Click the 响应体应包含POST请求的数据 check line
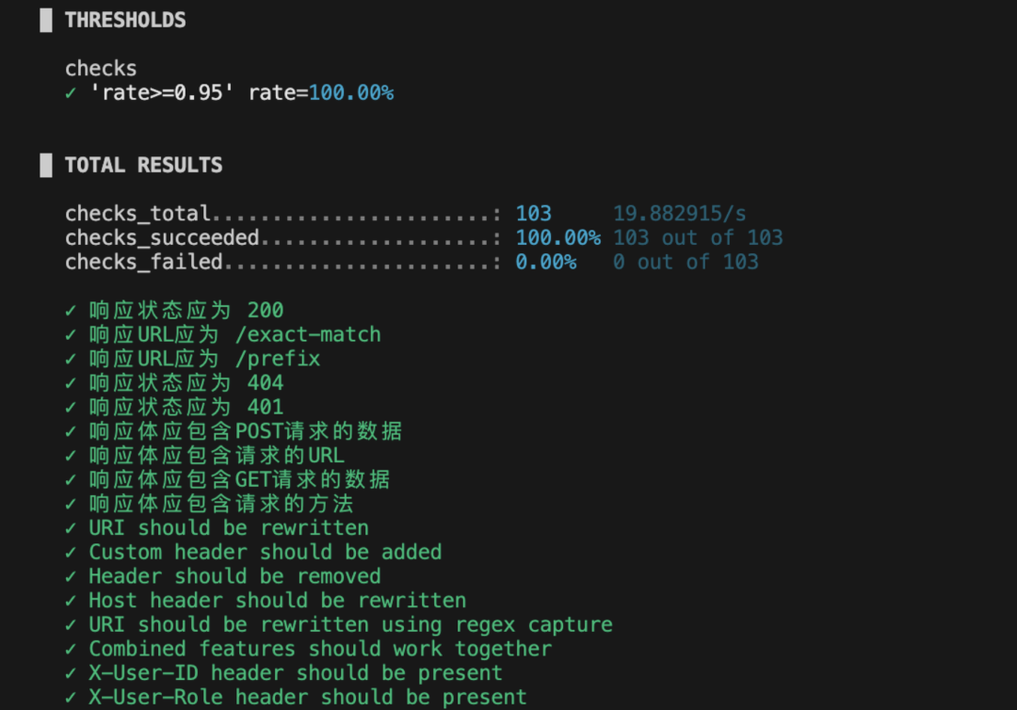This screenshot has width=1017, height=710. [245, 432]
